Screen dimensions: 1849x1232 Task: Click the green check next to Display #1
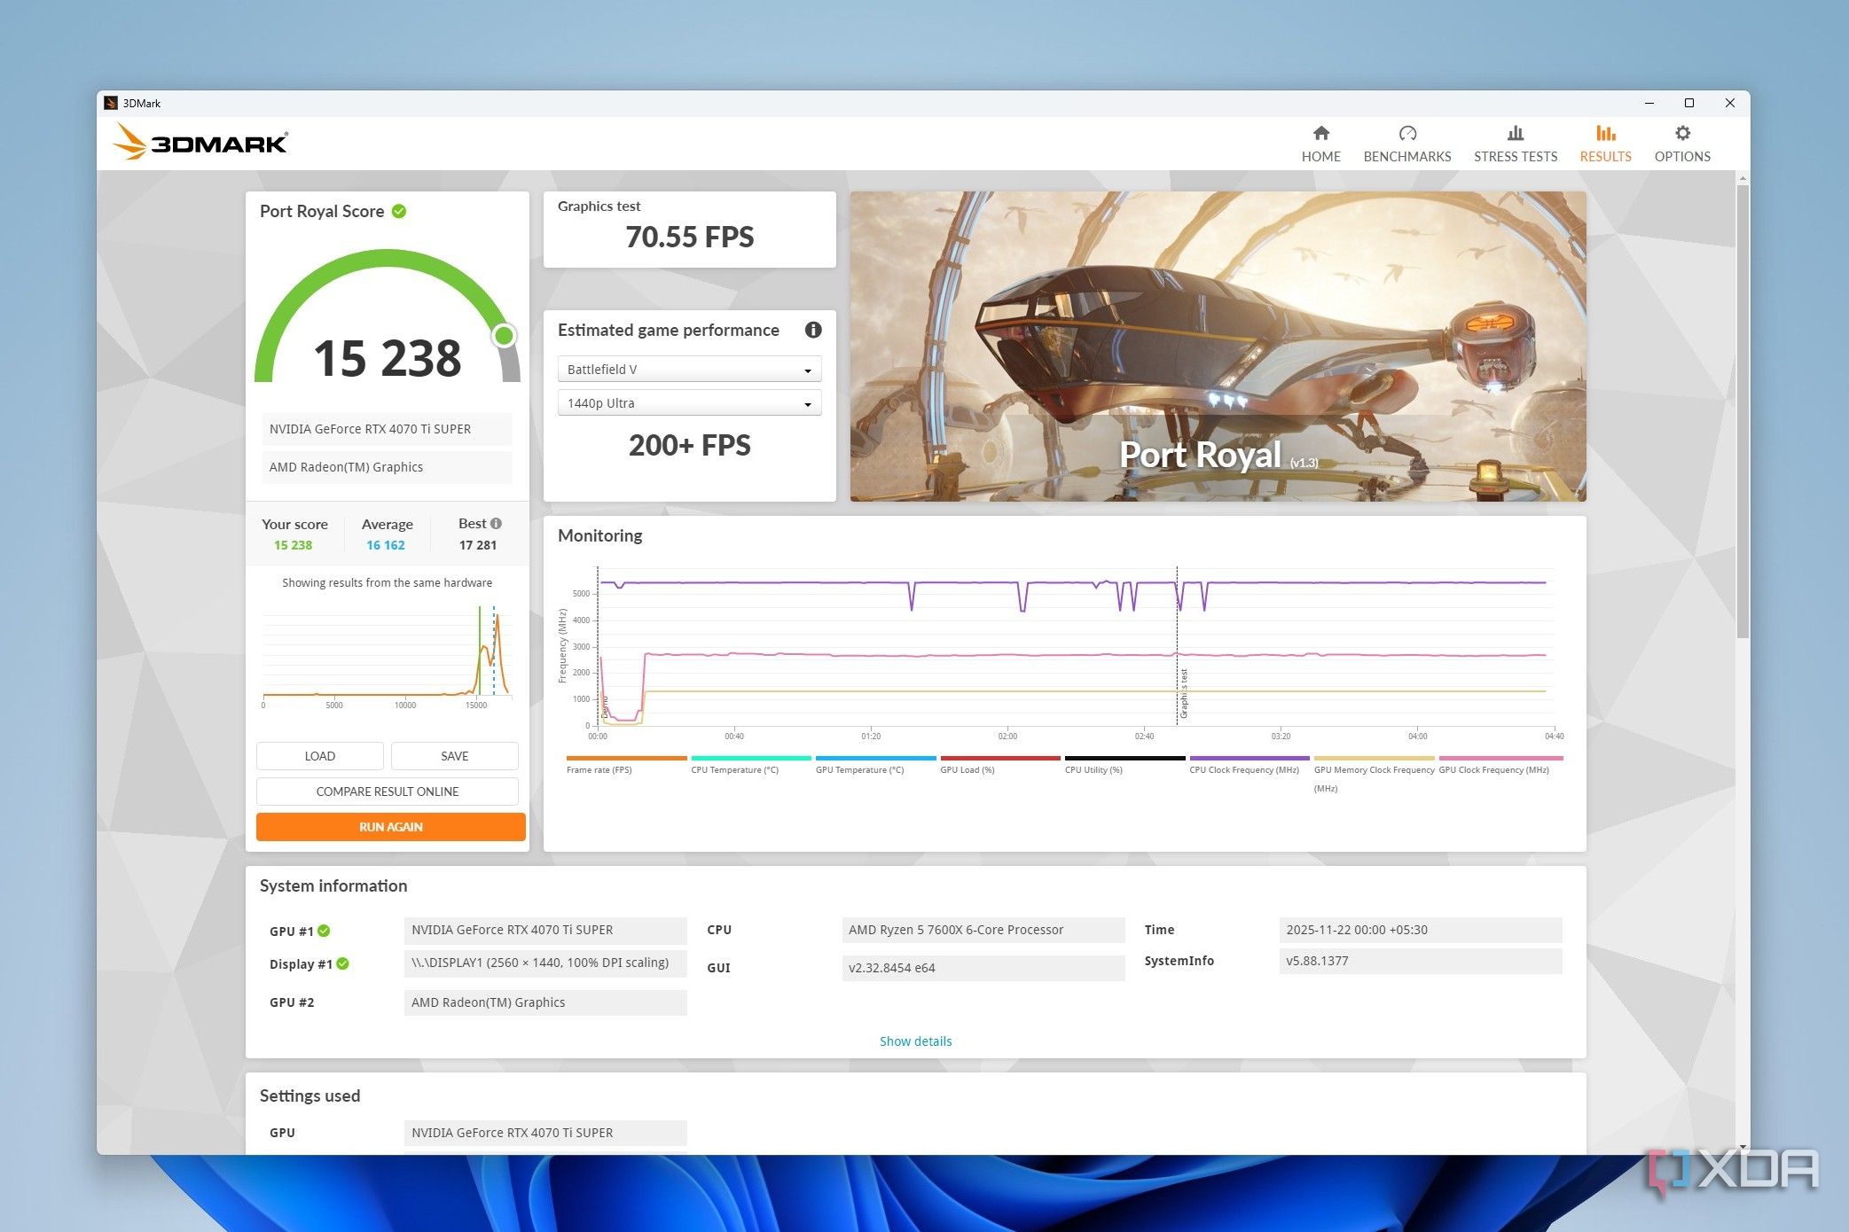(342, 963)
